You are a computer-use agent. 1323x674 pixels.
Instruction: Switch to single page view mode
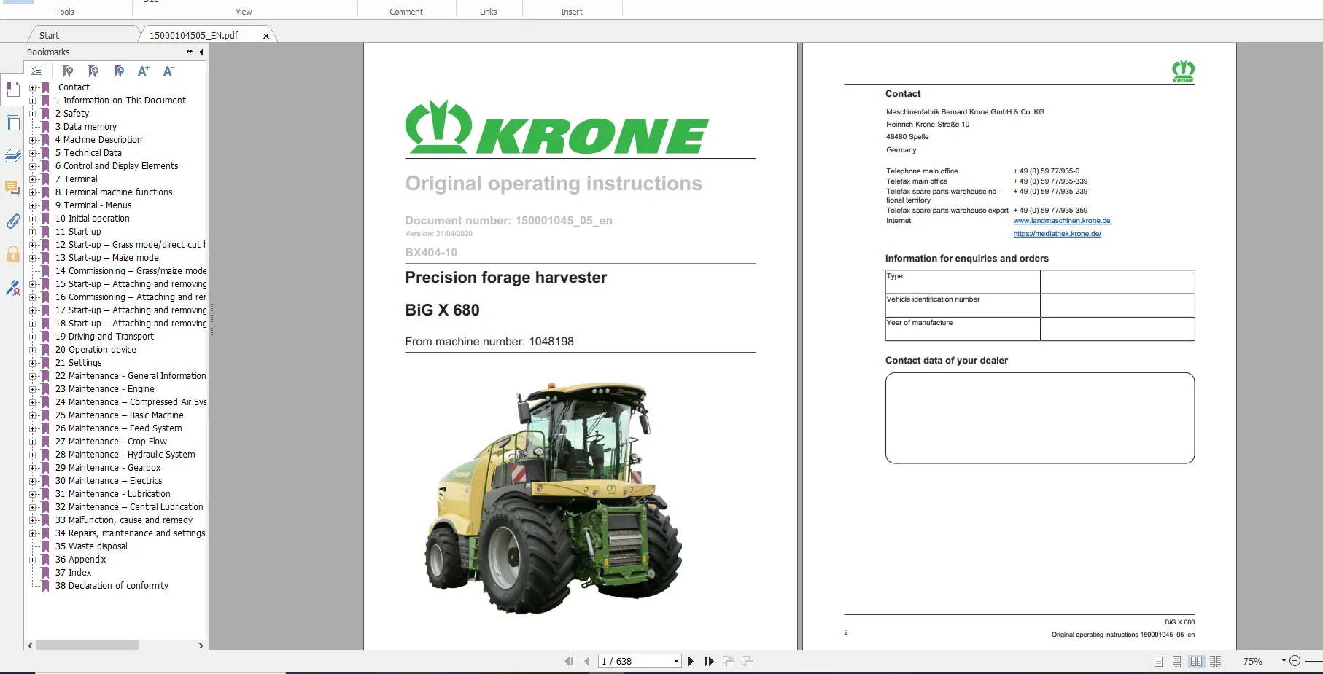(x=1158, y=661)
